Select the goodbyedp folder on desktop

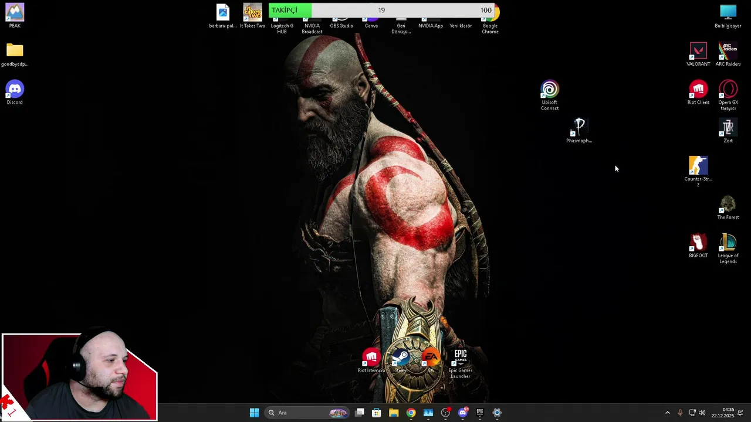15,55
